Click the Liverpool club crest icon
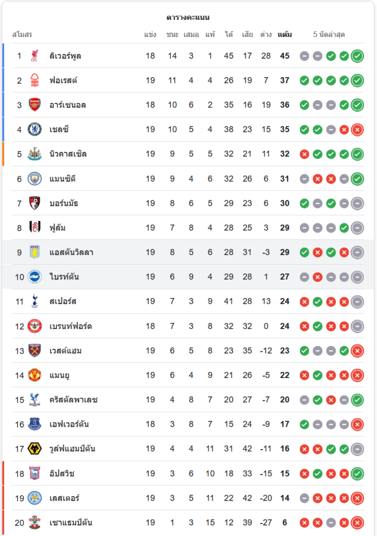377x536 pixels. (35, 56)
